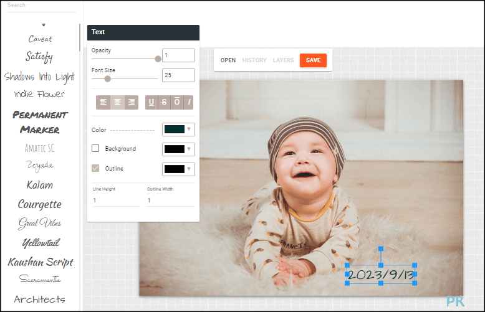Enable the Background checkbox
The width and height of the screenshot is (485, 312).
coord(95,149)
